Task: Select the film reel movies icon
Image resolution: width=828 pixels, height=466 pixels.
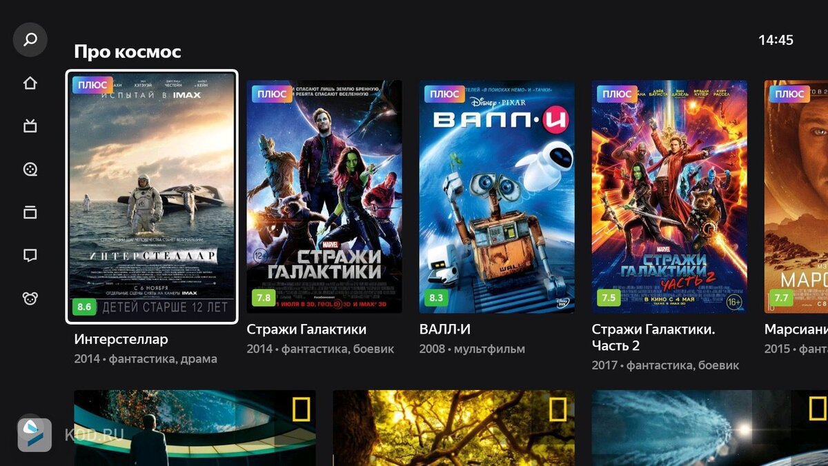Action: tap(30, 170)
